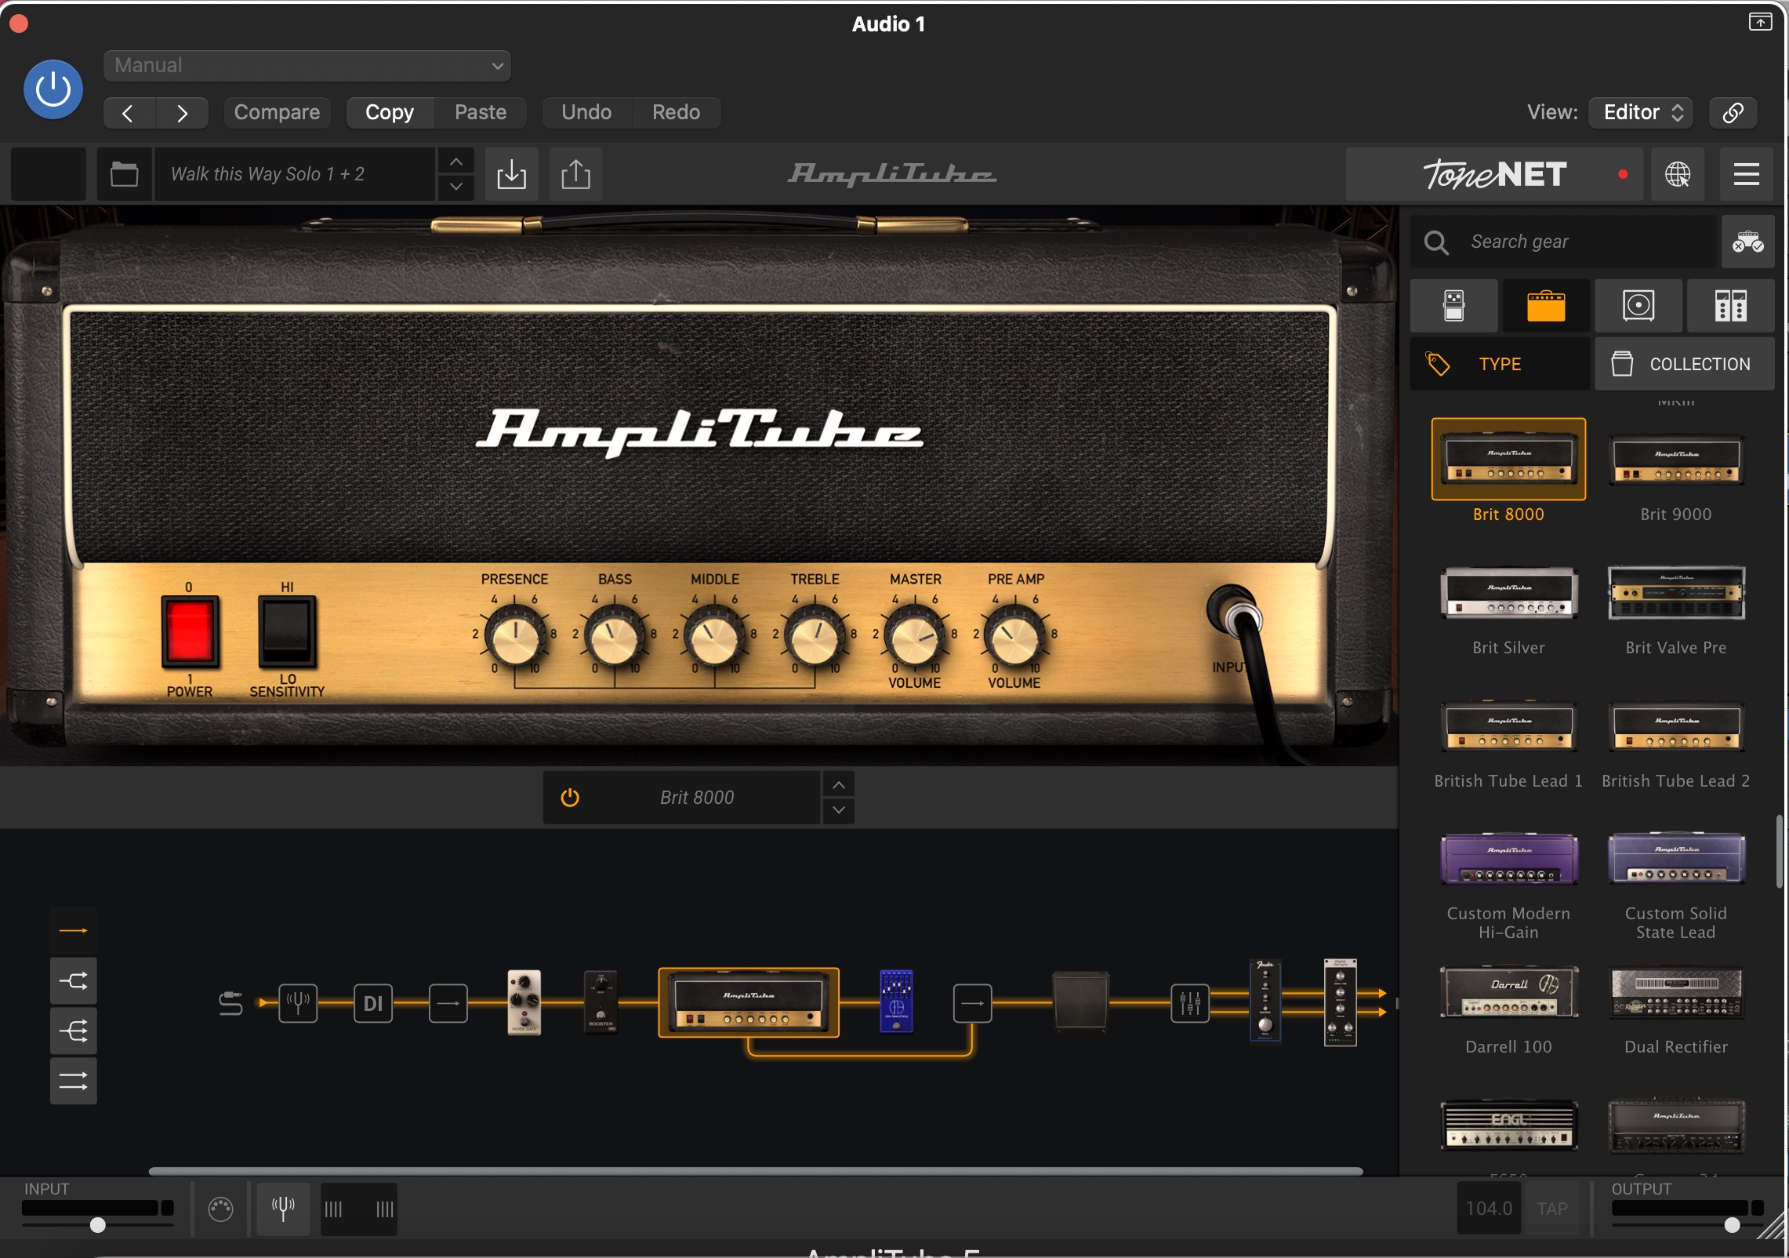Switch to the COLLECTION tab

(x=1684, y=364)
